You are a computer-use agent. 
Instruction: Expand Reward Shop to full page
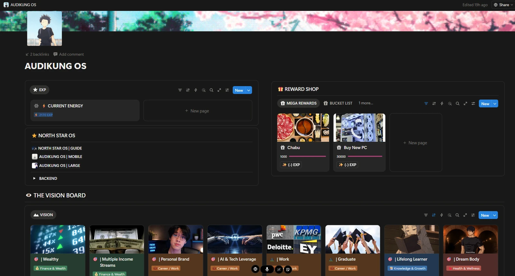(x=465, y=103)
